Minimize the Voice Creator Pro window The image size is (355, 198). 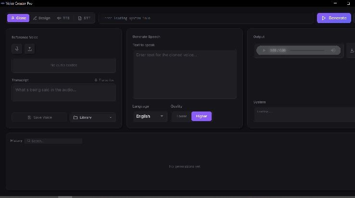click(x=335, y=3)
